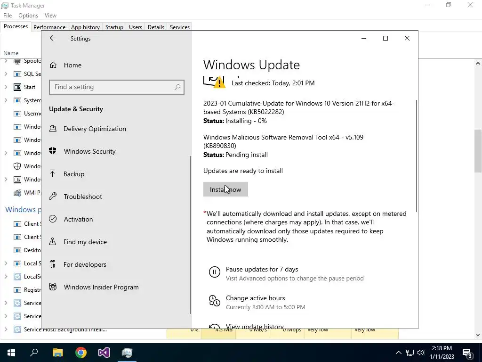Click the Change active hours clock icon
482x362 pixels.
tap(215, 301)
